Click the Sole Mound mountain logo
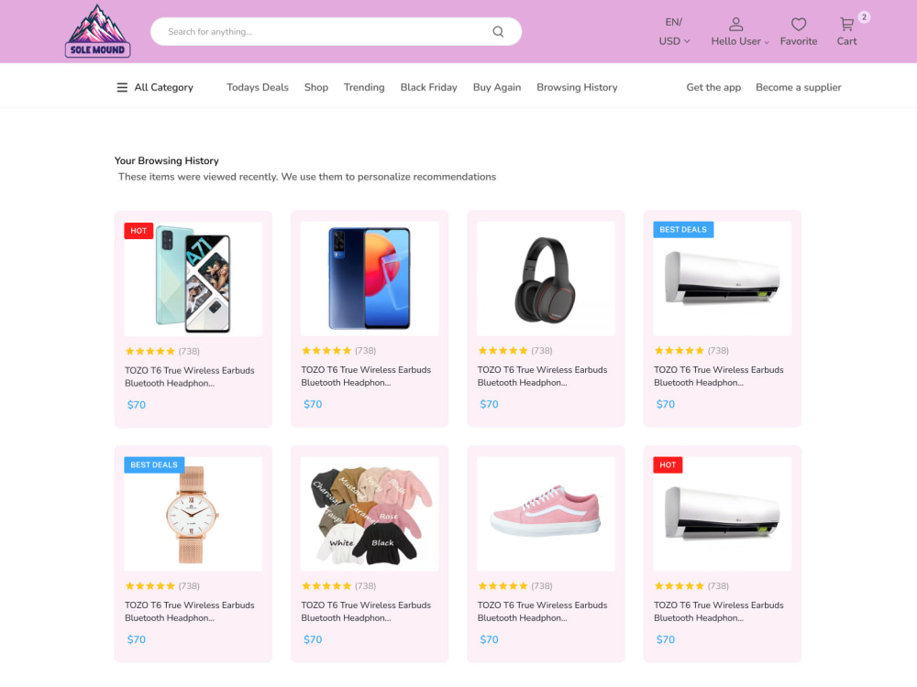 (98, 31)
